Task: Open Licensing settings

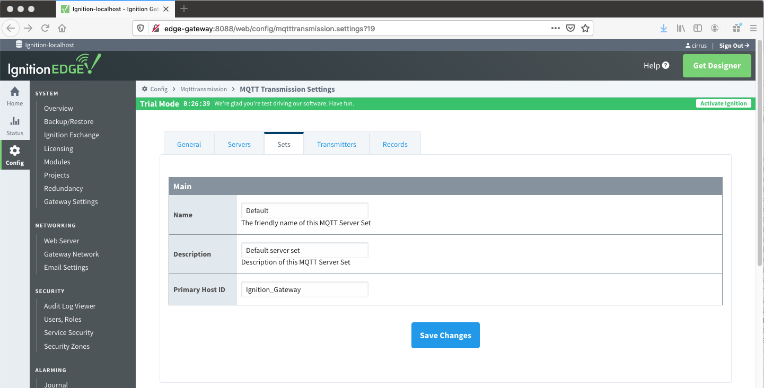Action: pyautogui.click(x=58, y=148)
